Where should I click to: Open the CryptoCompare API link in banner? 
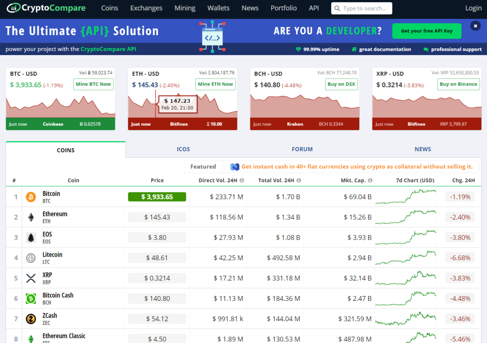(x=109, y=49)
